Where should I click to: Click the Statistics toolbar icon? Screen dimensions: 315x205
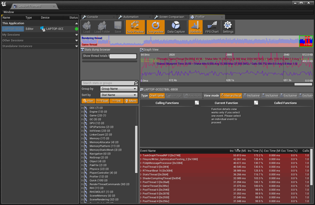click(x=195, y=27)
